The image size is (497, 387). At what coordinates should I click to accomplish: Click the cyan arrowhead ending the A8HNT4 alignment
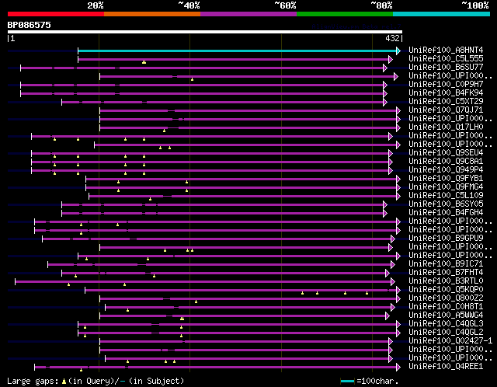coord(398,51)
